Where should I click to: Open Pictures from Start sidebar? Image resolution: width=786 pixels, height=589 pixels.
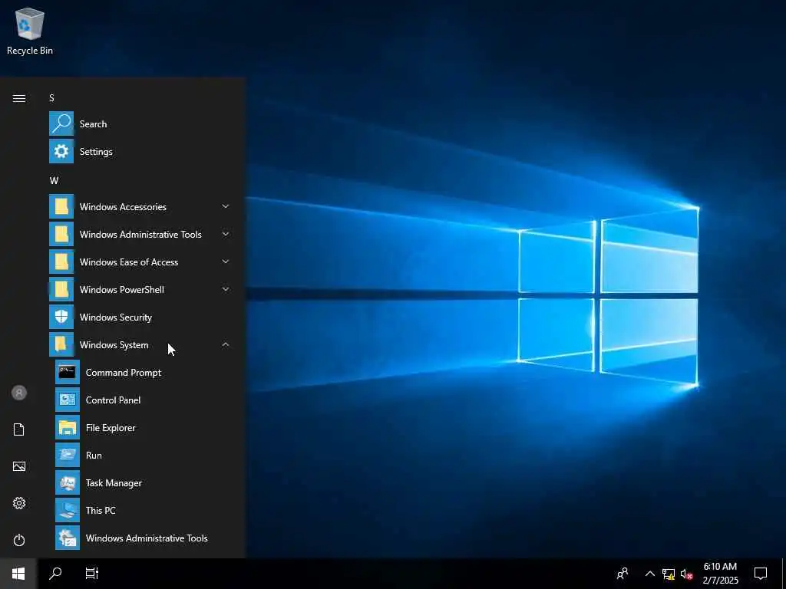(x=19, y=466)
